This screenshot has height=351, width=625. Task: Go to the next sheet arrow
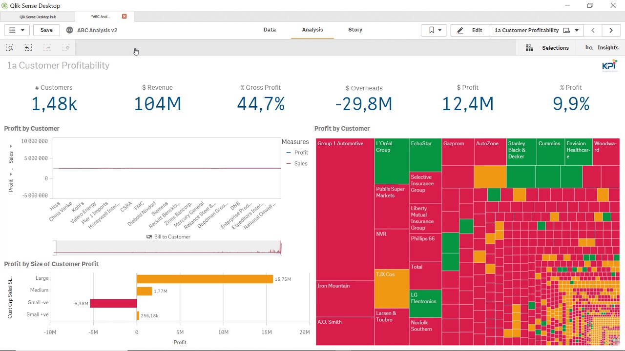(x=611, y=30)
